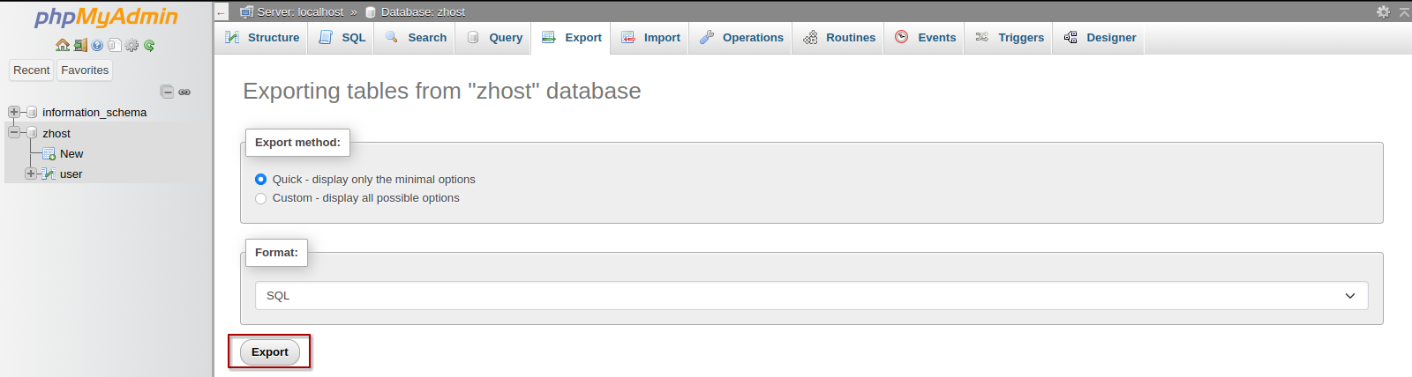This screenshot has width=1412, height=377.
Task: Click the link with main panel icon
Action: (184, 92)
